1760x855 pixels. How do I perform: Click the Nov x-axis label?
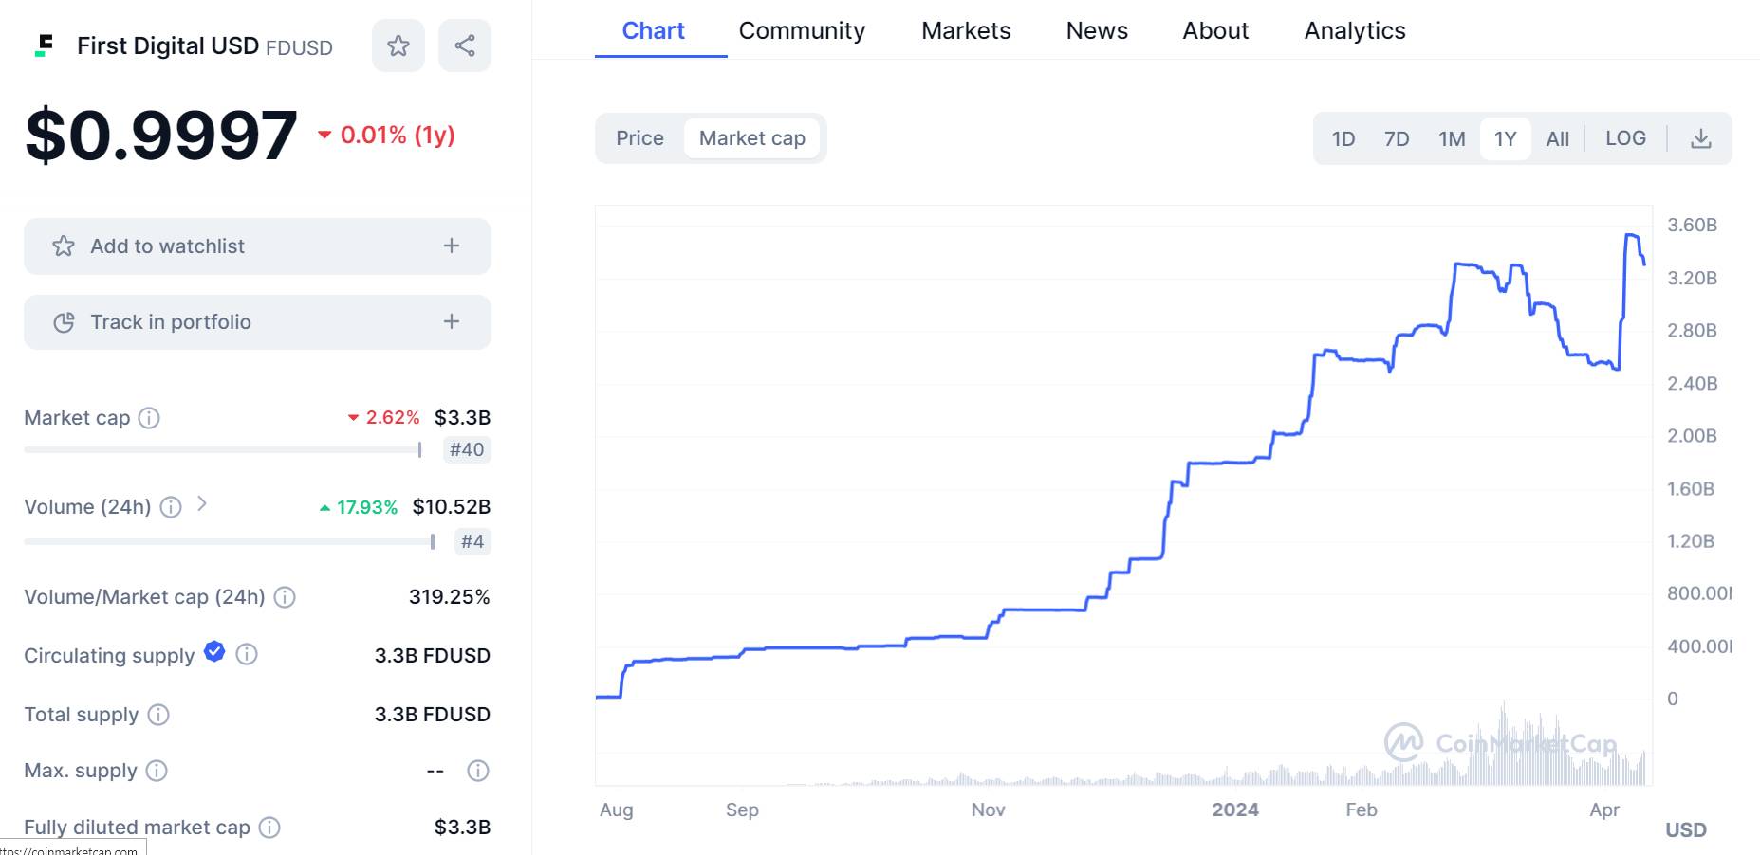[x=988, y=810]
